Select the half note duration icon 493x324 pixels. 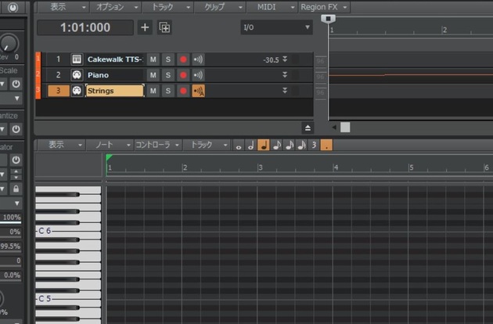click(x=251, y=145)
